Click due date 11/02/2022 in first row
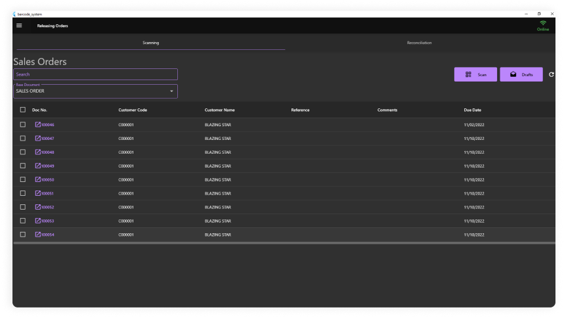 pos(474,125)
